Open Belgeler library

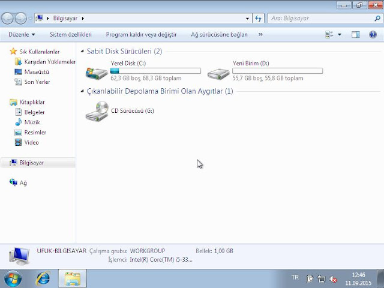pyautogui.click(x=34, y=112)
